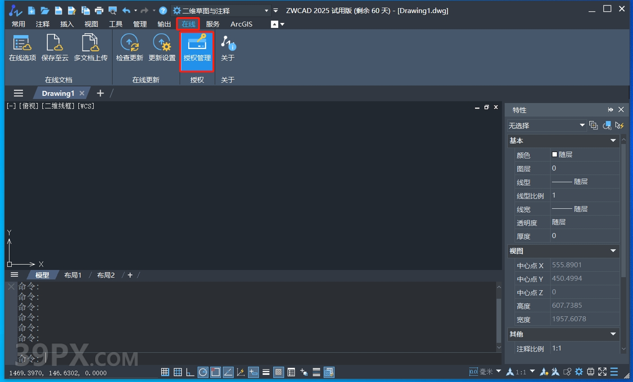Image resolution: width=633 pixels, height=382 pixels.
Task: Switch to the 插入 ribbon tab
Action: [67, 24]
